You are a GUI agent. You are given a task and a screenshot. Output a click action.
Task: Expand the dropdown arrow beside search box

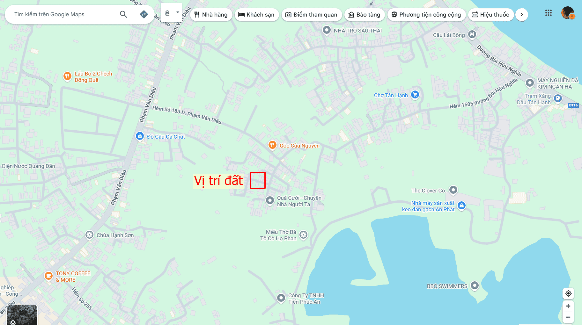click(178, 13)
